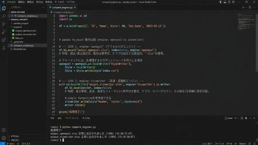Add a new terminal with plus icon
Viewport: 258px width, 145px height.
coord(235,118)
